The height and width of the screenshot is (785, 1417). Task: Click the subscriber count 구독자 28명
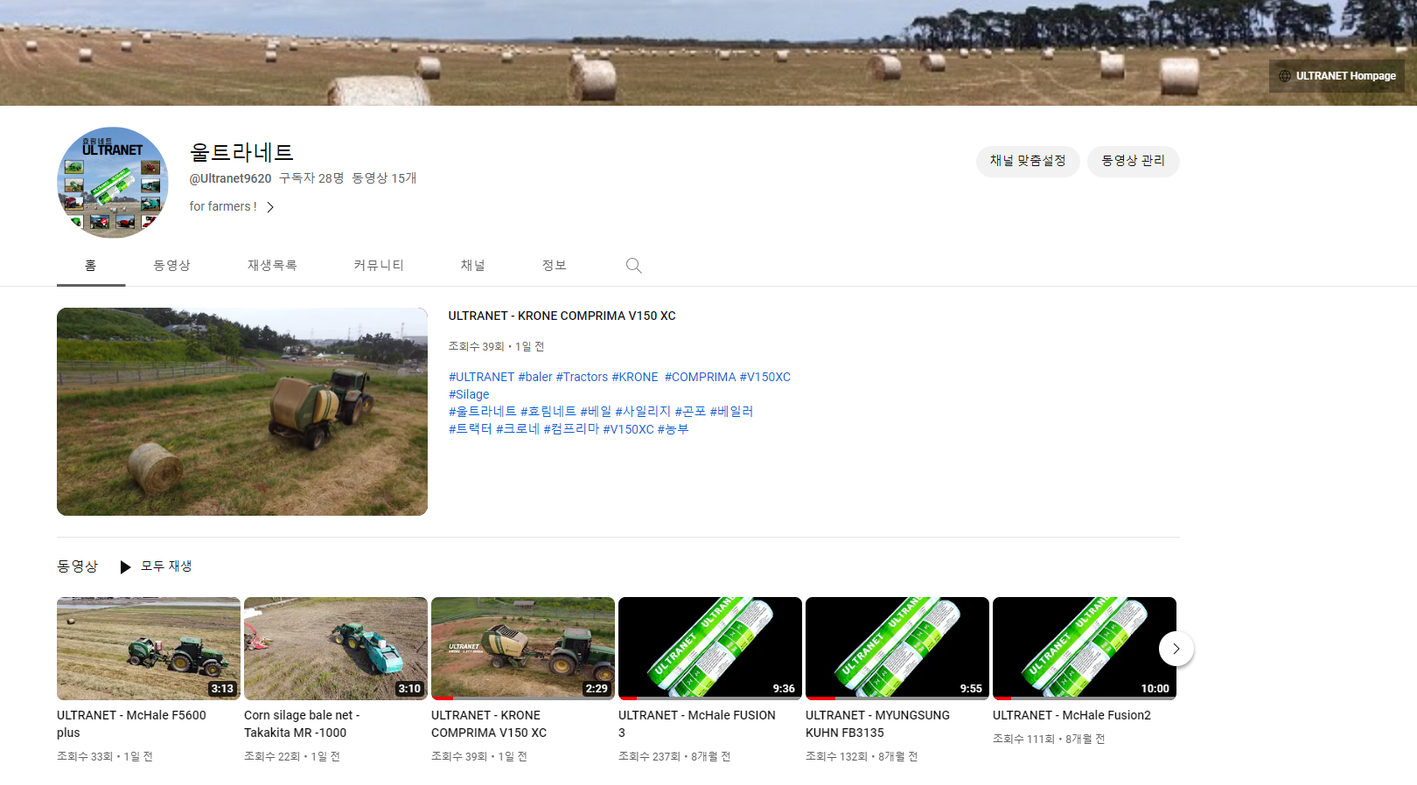tap(311, 178)
